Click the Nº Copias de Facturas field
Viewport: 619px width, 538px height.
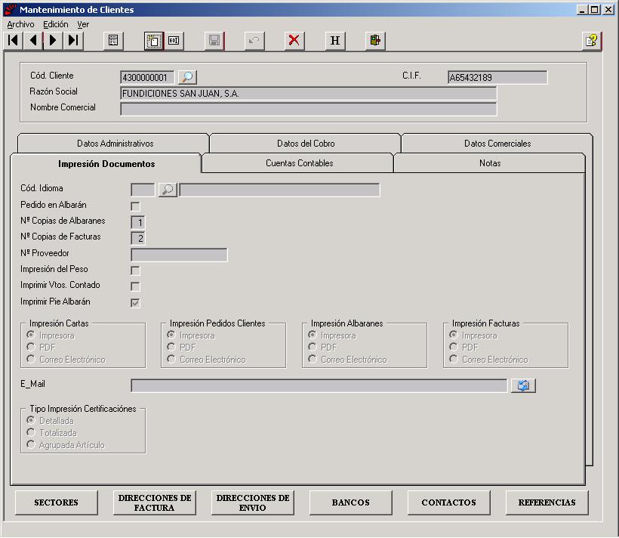click(138, 238)
